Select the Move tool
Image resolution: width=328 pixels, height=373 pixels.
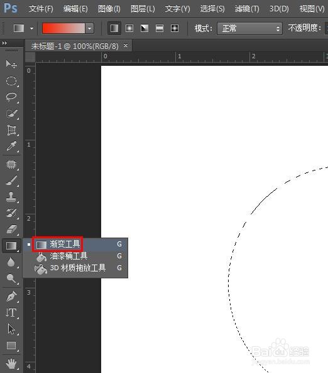click(x=11, y=64)
